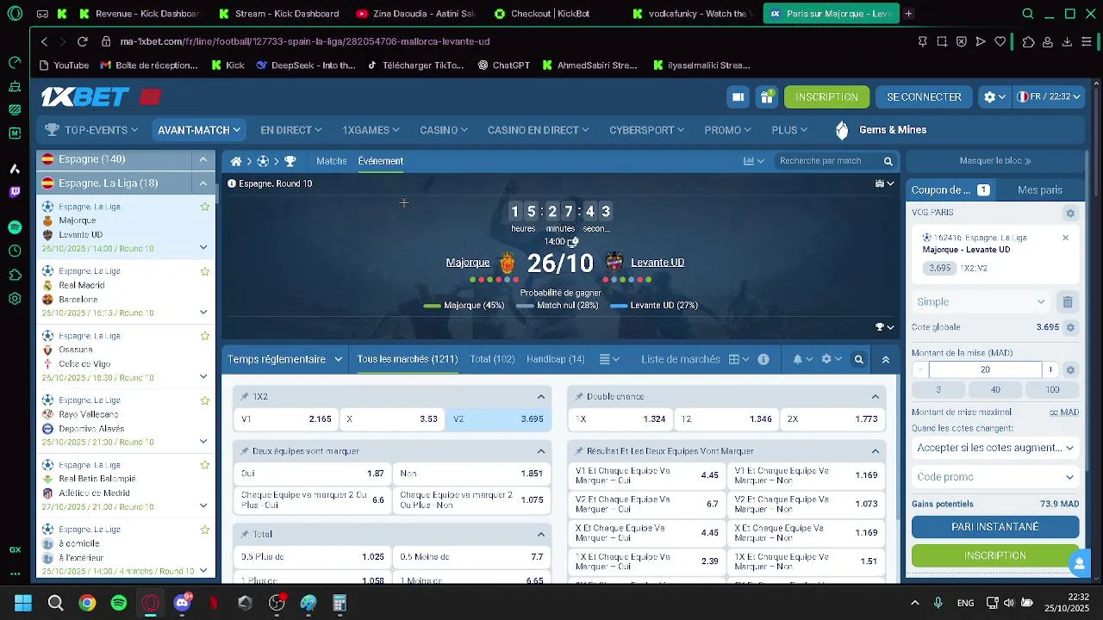The image size is (1103, 620).
Task: Favorite the Osasuna – Celta de Vigo star
Action: (x=204, y=336)
